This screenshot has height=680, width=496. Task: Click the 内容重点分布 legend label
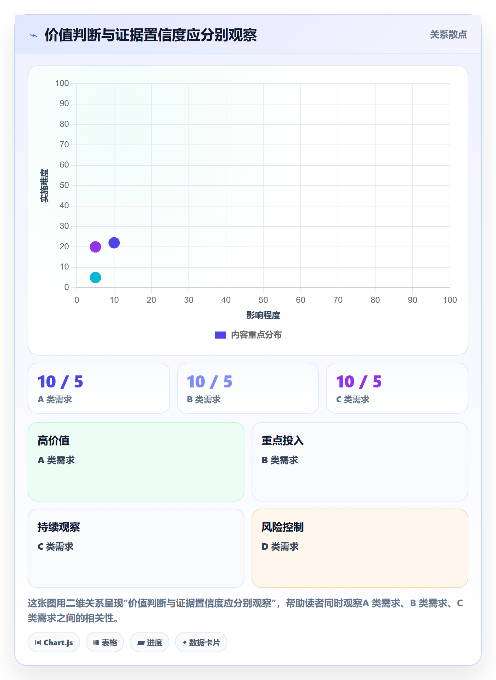click(256, 335)
